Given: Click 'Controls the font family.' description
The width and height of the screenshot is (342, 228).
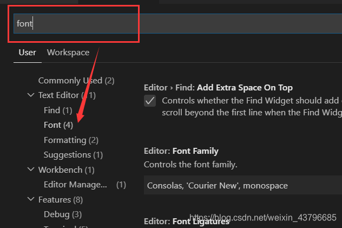Looking at the screenshot, I should (x=190, y=165).
